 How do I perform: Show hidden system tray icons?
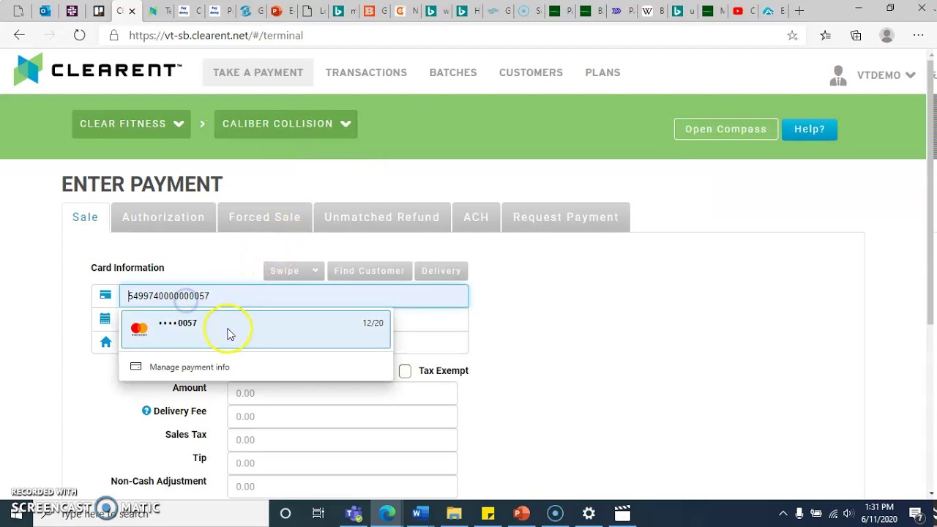pos(783,513)
